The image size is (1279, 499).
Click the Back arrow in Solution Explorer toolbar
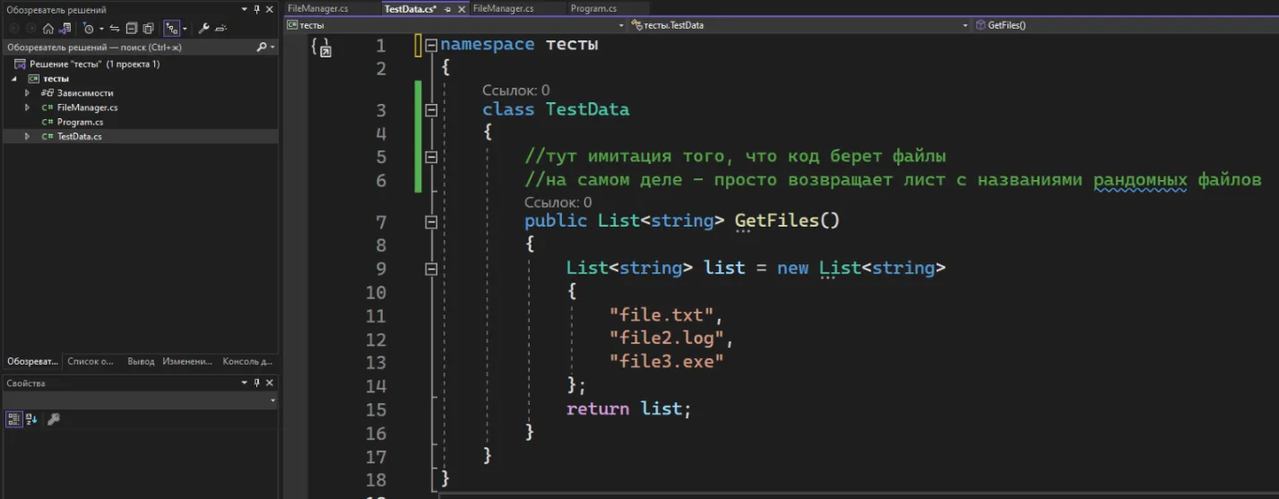coord(14,29)
